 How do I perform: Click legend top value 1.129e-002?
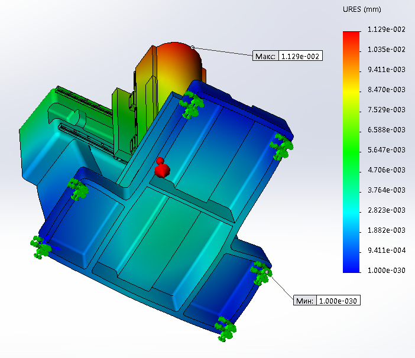pyautogui.click(x=387, y=30)
